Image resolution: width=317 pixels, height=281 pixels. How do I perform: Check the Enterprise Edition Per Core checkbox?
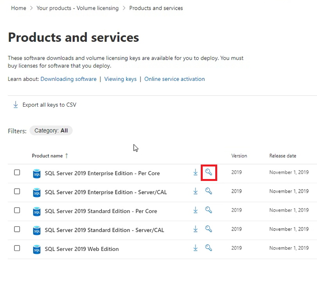click(17, 172)
